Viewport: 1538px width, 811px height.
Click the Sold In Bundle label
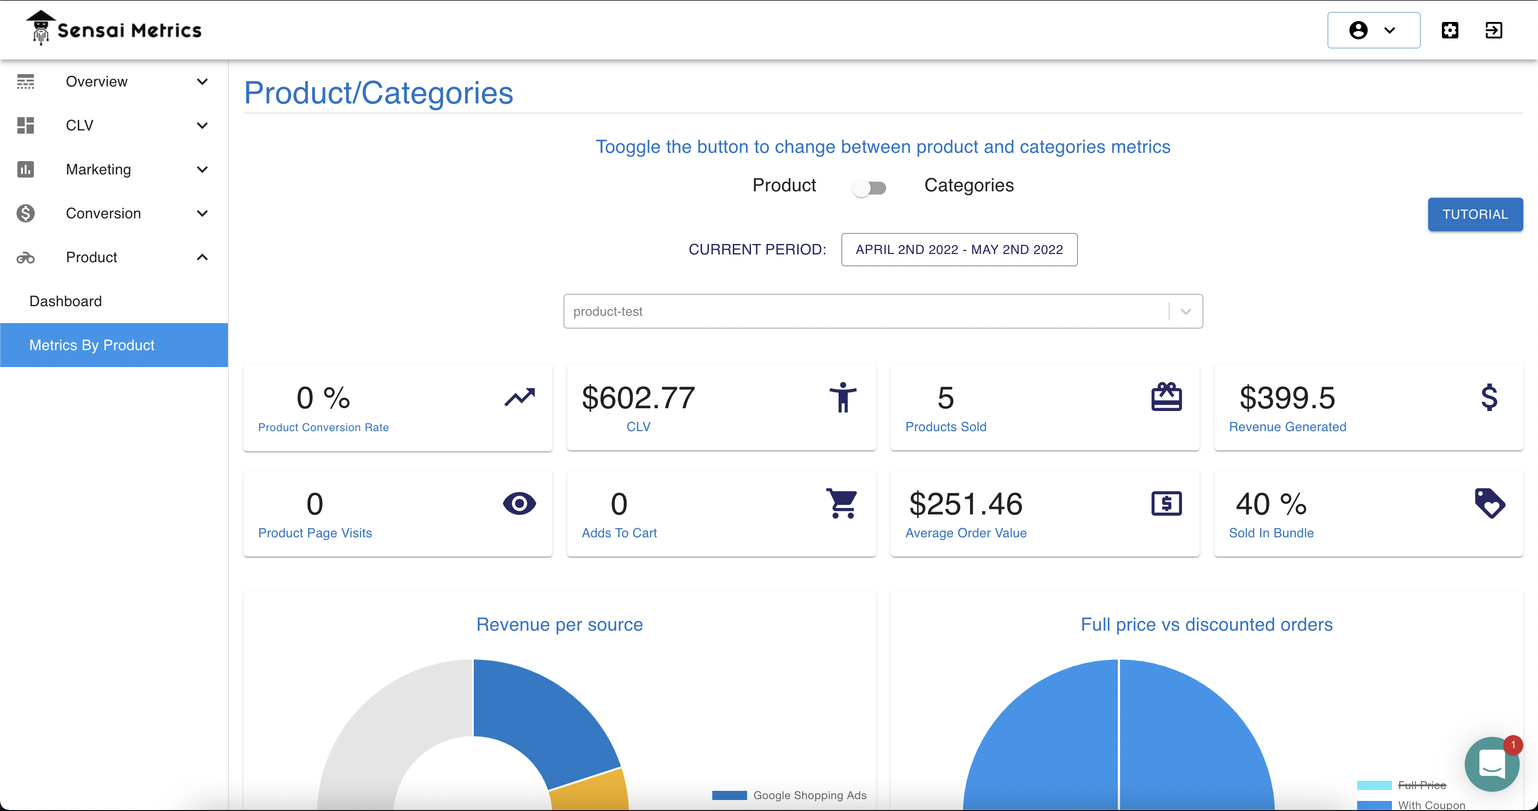tap(1271, 533)
